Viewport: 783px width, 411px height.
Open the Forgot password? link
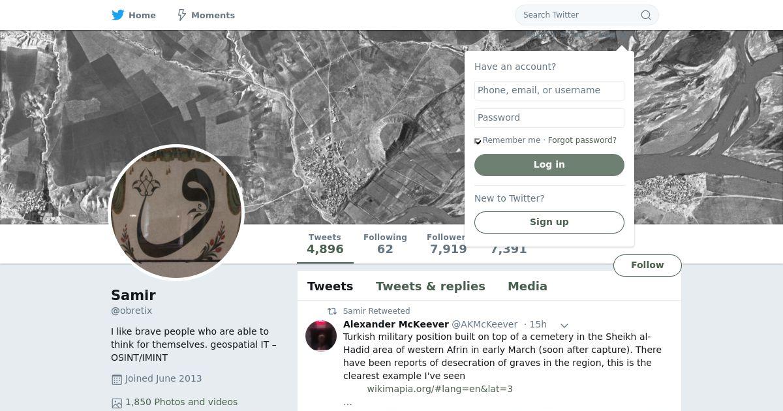(x=582, y=140)
